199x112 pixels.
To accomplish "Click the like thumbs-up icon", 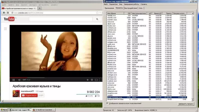I will coord(87,96).
